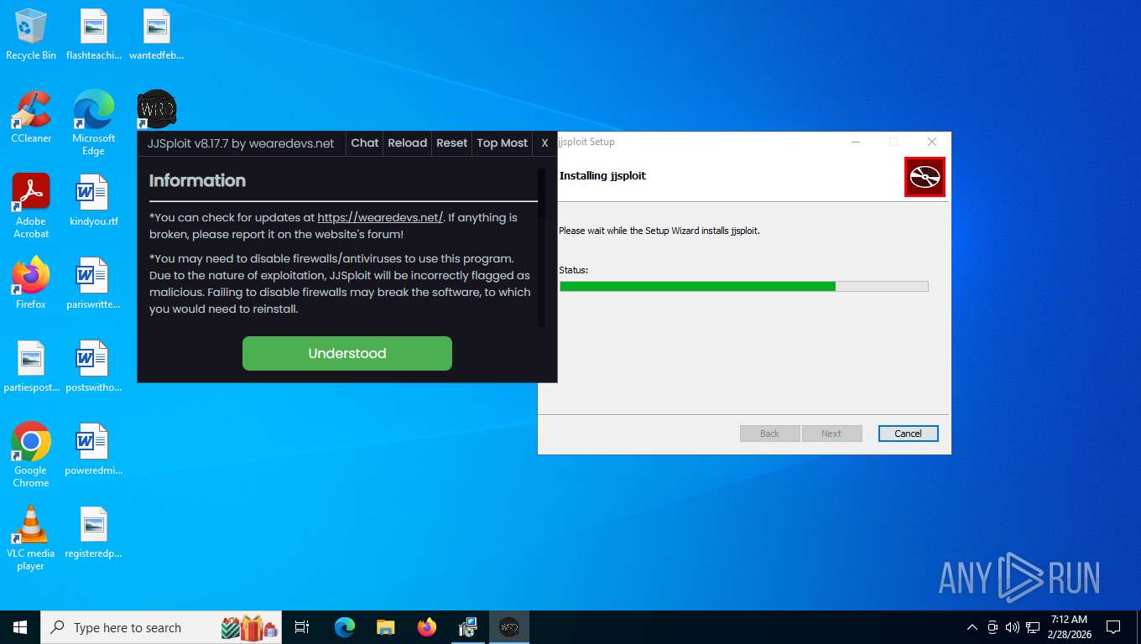Select the poweredmi... Word document icon
The width and height of the screenshot is (1141, 644).
tap(94, 449)
